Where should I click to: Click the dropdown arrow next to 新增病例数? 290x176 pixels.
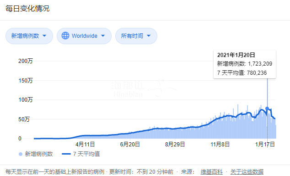[x=44, y=36]
